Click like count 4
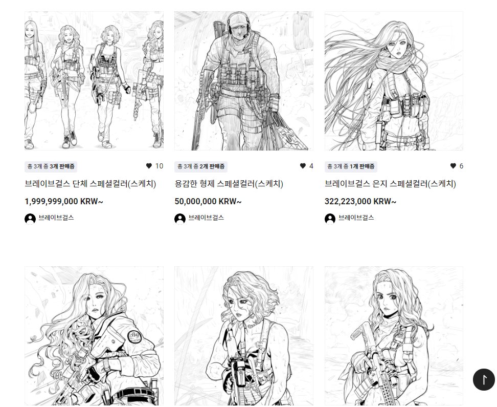Image resolution: width=497 pixels, height=407 pixels. point(311,166)
